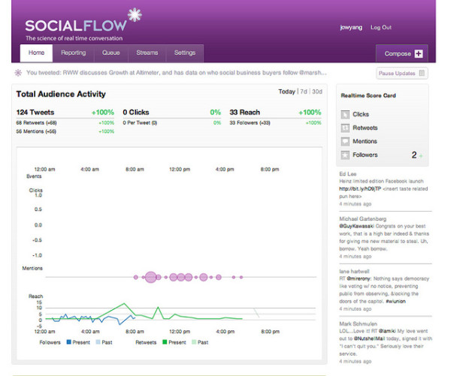Open the Reporting tab
Screen dimensions: 451x376
click(x=73, y=53)
